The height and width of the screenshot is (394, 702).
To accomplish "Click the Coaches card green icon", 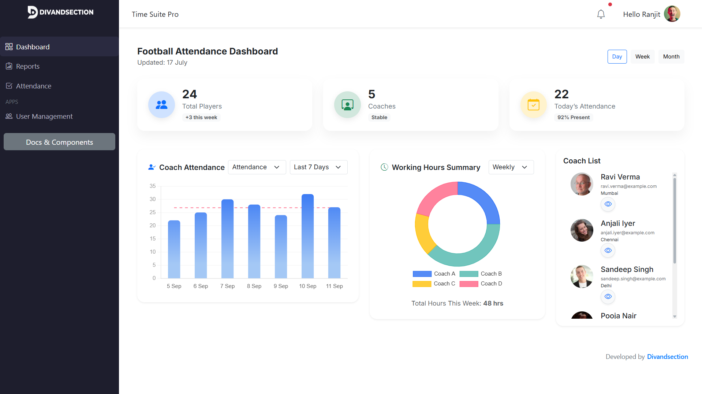I will tap(347, 105).
